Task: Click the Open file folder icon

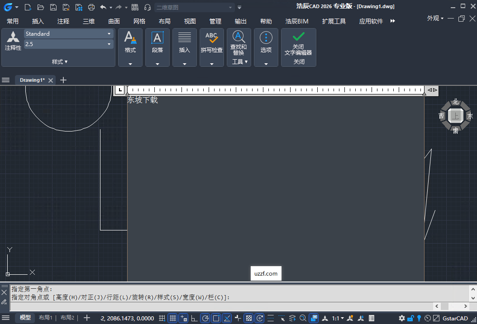Action: coord(41,7)
